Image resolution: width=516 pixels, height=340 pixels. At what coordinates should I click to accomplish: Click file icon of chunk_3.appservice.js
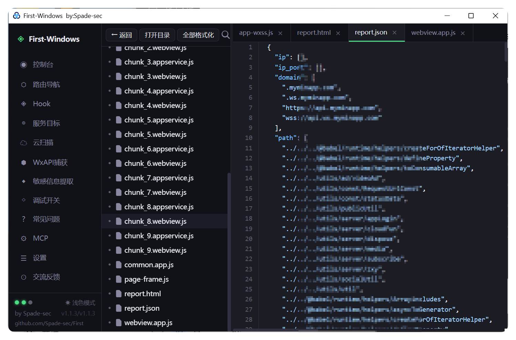tap(119, 62)
